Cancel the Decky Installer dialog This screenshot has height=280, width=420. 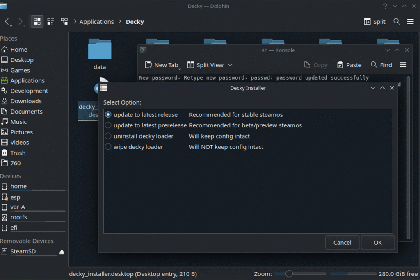pyautogui.click(x=342, y=242)
